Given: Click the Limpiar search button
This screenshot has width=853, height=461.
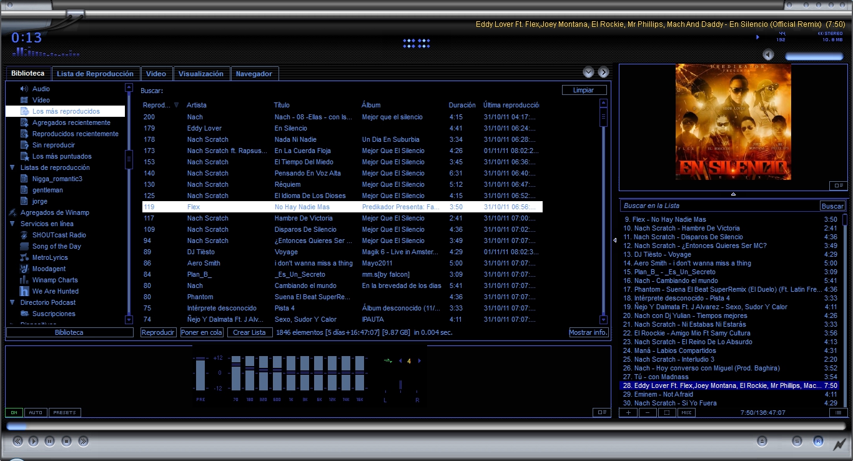Looking at the screenshot, I should click(x=584, y=90).
